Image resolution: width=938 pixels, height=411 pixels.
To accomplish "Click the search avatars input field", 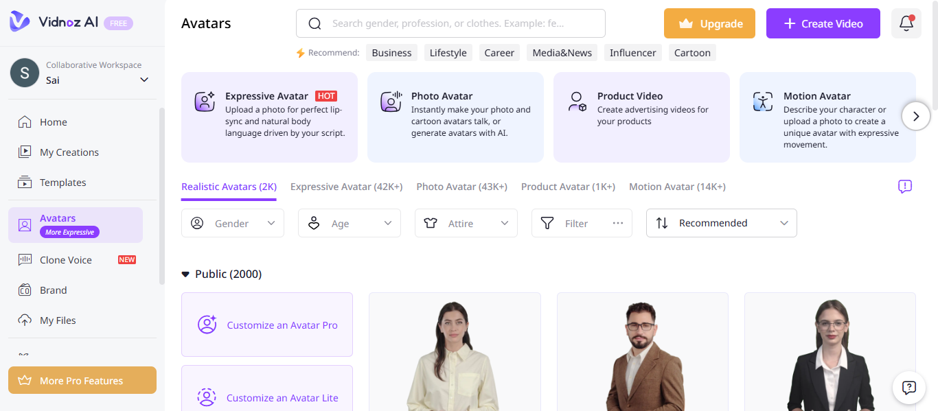I will click(450, 23).
